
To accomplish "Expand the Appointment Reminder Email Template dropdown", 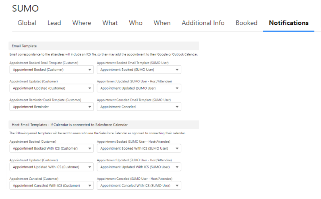I will [x=52, y=107].
